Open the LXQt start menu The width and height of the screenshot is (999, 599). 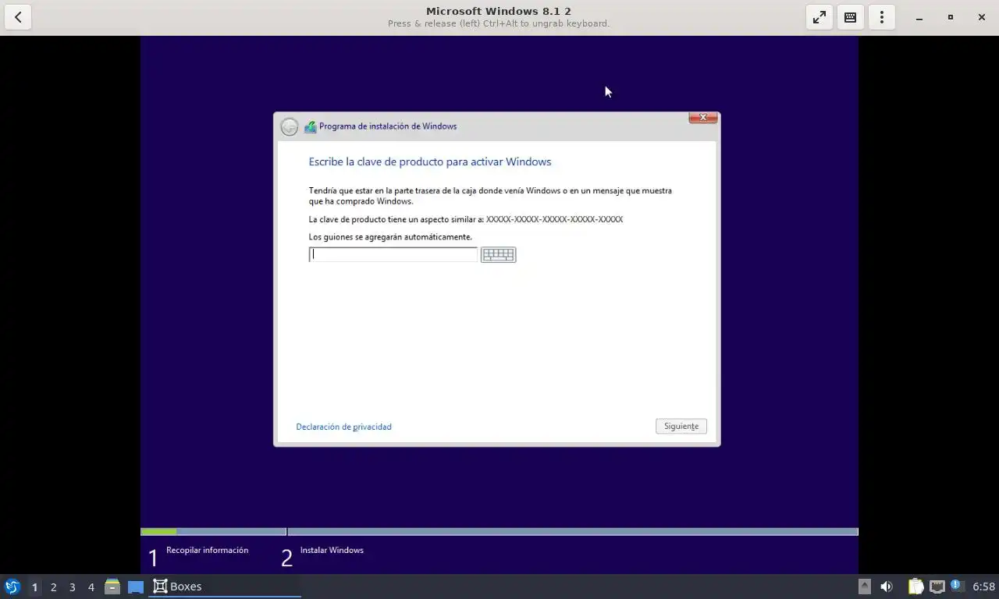[12, 587]
